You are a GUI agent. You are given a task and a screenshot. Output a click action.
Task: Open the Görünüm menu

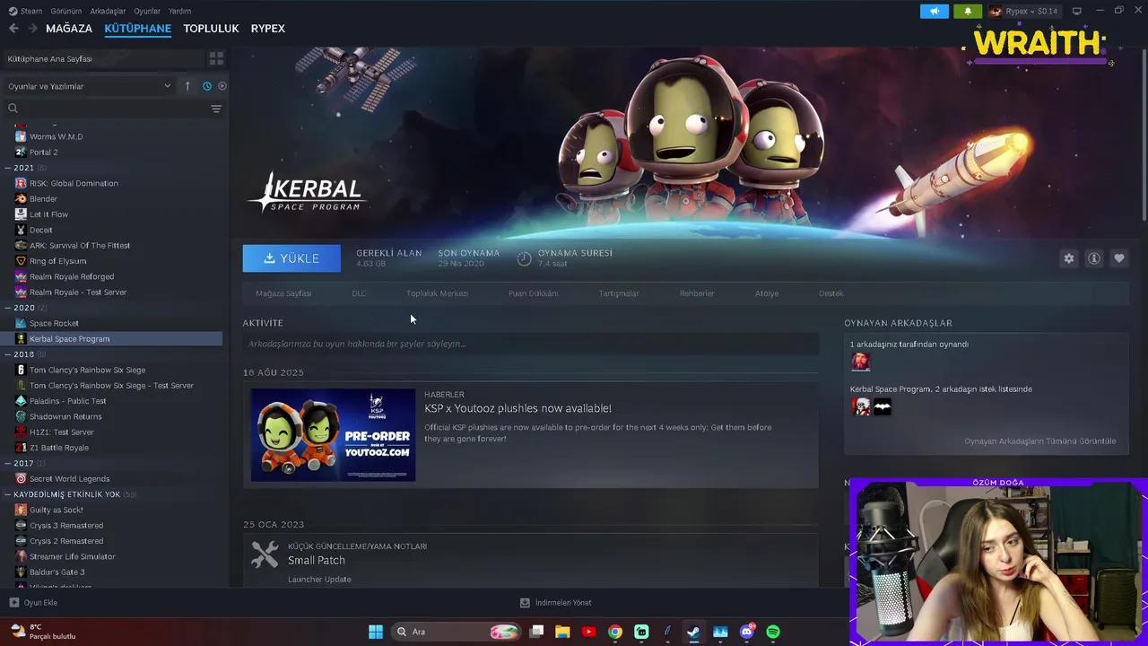65,11
